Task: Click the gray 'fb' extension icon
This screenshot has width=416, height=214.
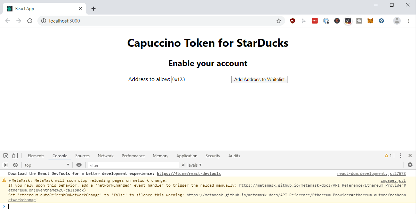Action: click(359, 21)
